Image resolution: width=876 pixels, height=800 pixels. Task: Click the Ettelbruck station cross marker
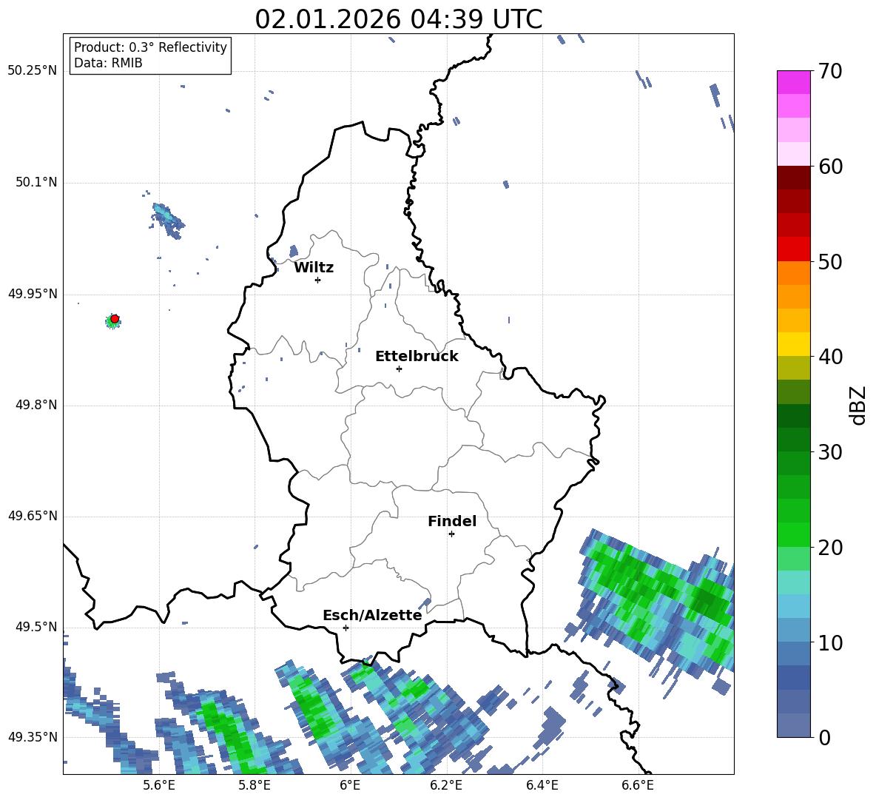pyautogui.click(x=399, y=369)
